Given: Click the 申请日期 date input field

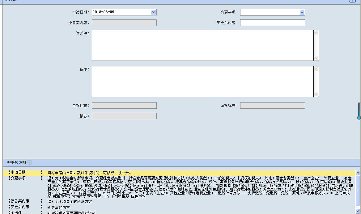Looking at the screenshot, I should (x=121, y=12).
